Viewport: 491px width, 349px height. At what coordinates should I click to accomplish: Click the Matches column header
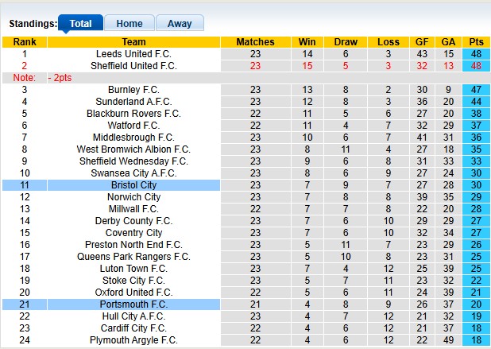point(255,42)
